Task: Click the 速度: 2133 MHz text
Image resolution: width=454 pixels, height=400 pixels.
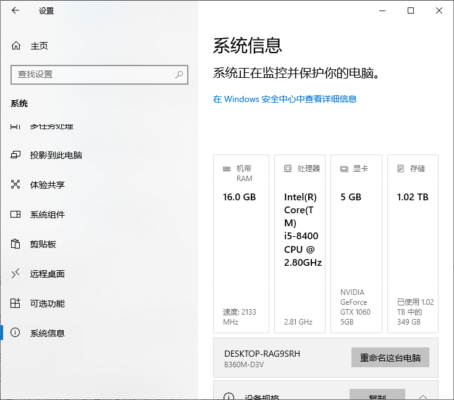Action: coord(239,317)
